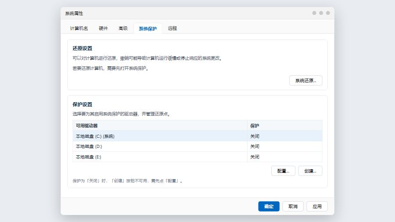
Task: Click 关闭 status in the E: row
Action: [x=255, y=157]
